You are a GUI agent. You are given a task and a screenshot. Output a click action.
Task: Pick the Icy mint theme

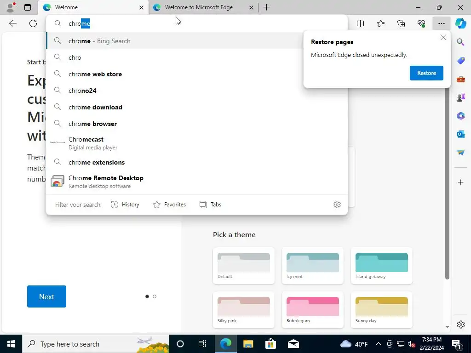click(313, 266)
